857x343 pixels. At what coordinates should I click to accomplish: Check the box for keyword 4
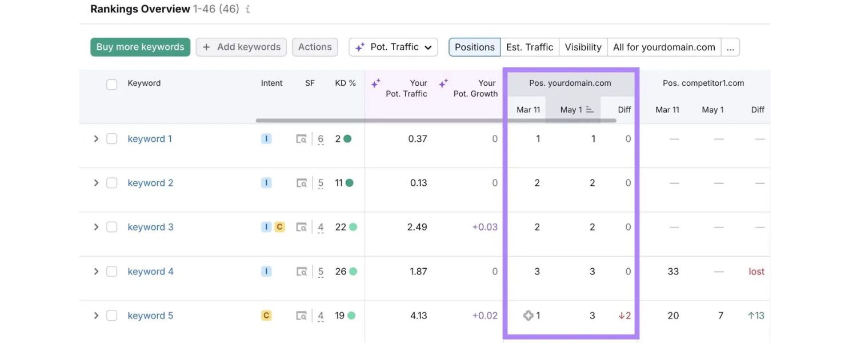tap(112, 272)
